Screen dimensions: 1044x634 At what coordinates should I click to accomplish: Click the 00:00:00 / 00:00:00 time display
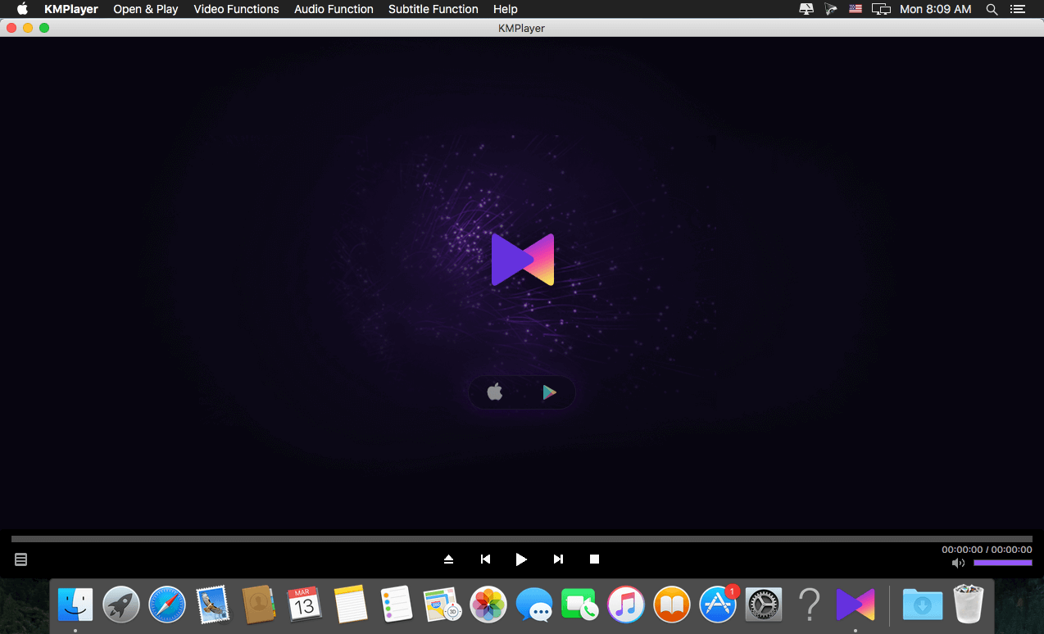[x=987, y=550]
